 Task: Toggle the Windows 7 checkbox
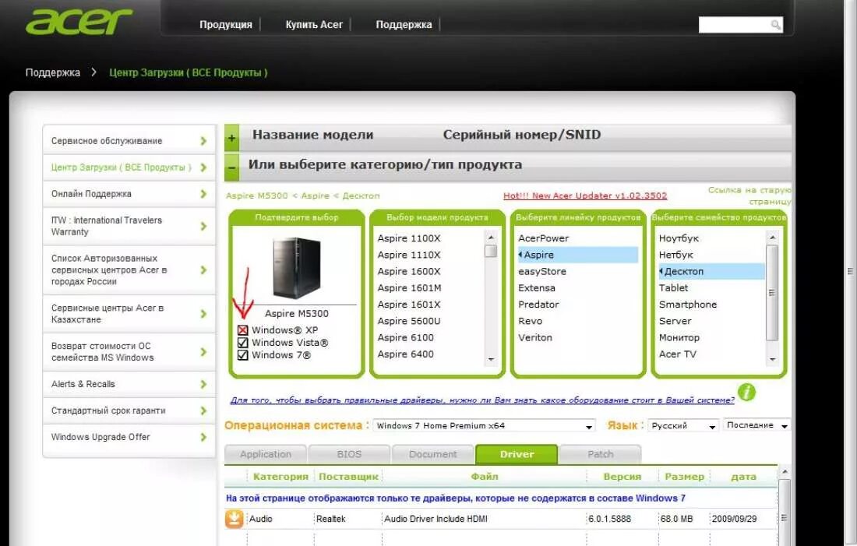pos(243,355)
